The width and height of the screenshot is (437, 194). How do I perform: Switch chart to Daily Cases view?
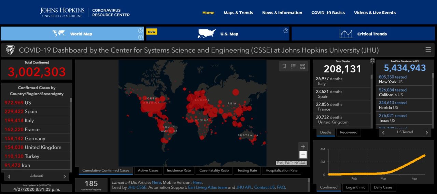pos(383,187)
